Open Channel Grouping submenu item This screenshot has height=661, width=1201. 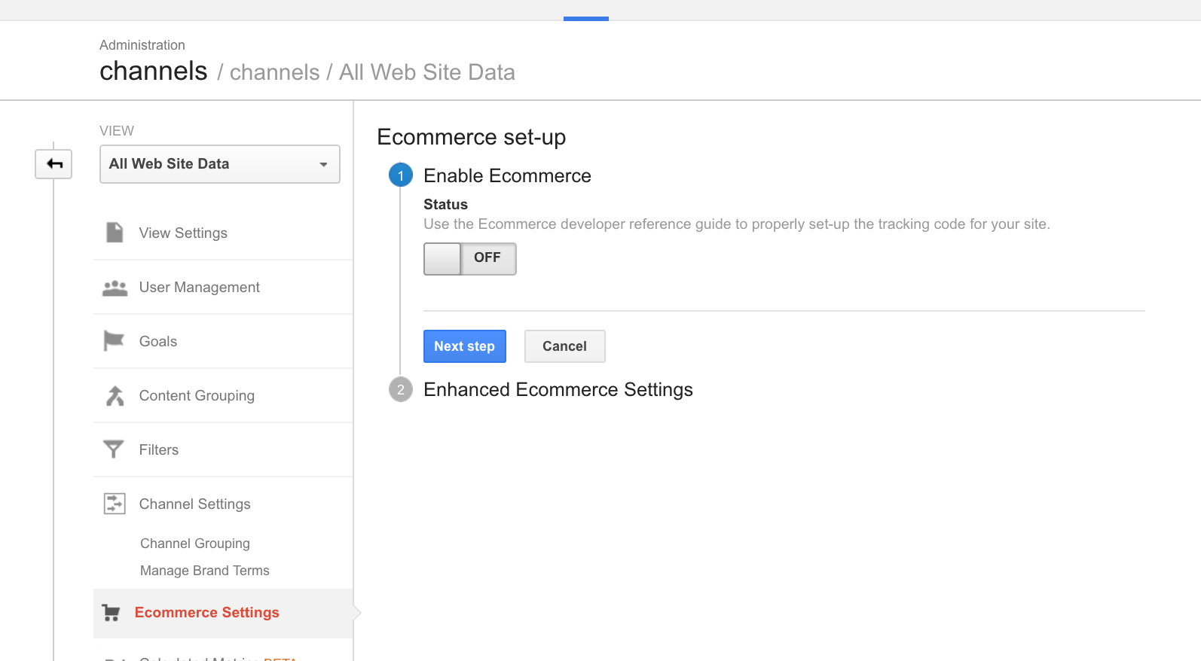click(195, 544)
